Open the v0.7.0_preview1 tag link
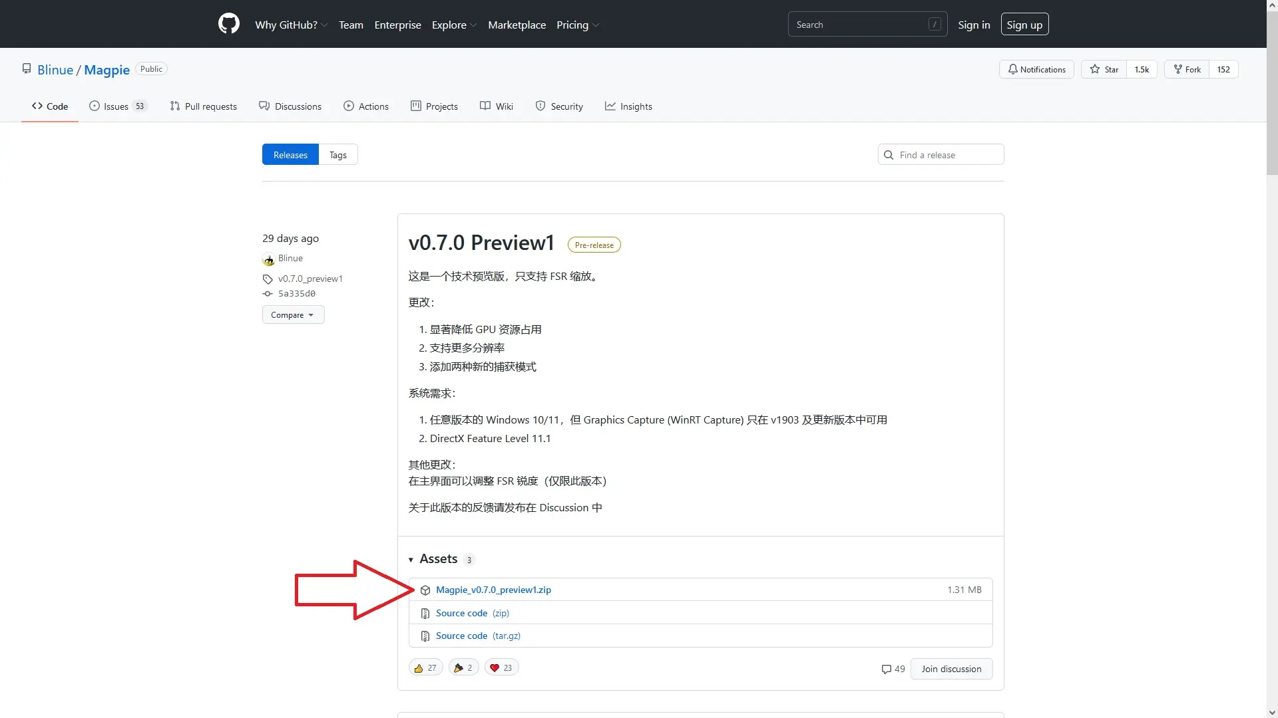This screenshot has width=1278, height=718. tap(310, 279)
